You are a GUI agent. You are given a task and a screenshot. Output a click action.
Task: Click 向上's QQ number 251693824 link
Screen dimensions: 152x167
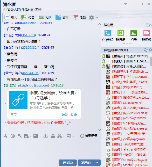(30, 48)
